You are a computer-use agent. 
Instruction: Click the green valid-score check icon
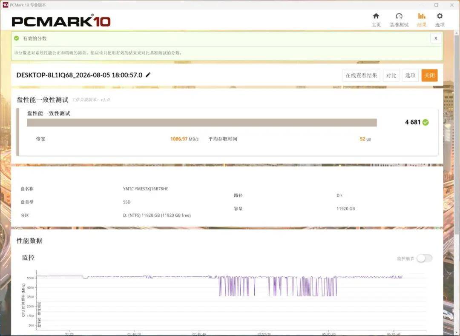pos(17,38)
